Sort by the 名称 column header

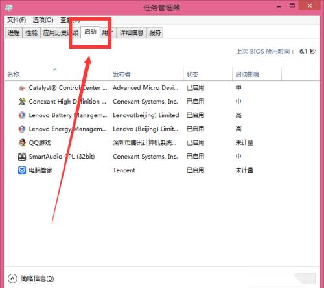point(57,74)
